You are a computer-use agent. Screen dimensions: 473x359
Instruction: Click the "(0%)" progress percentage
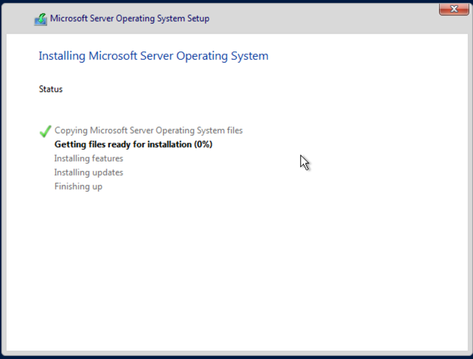pyautogui.click(x=201, y=144)
